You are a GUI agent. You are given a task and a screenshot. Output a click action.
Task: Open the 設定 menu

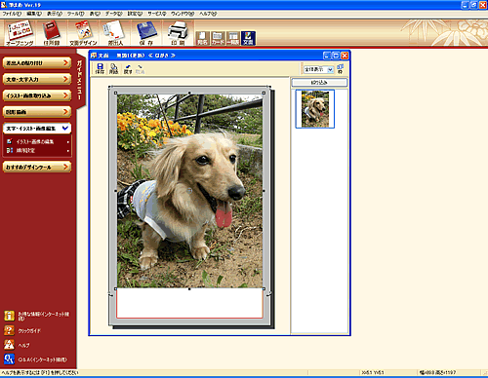pos(135,14)
